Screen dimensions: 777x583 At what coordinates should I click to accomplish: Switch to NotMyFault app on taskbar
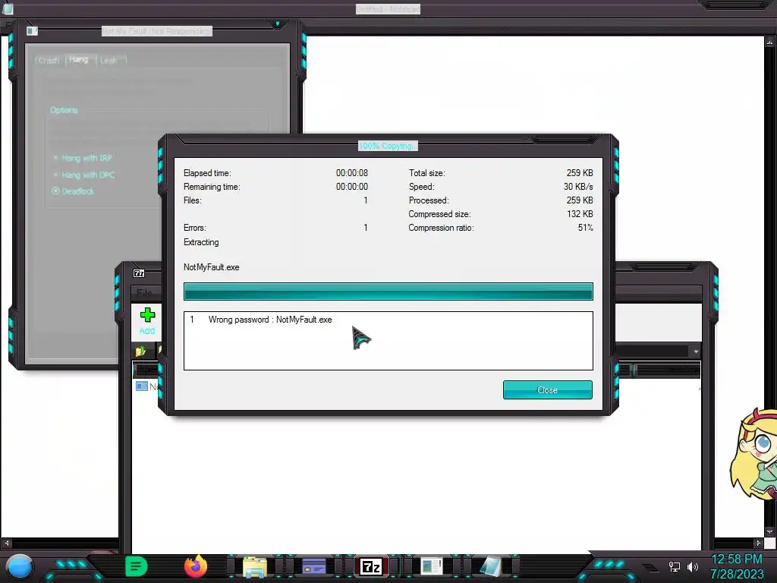click(431, 566)
